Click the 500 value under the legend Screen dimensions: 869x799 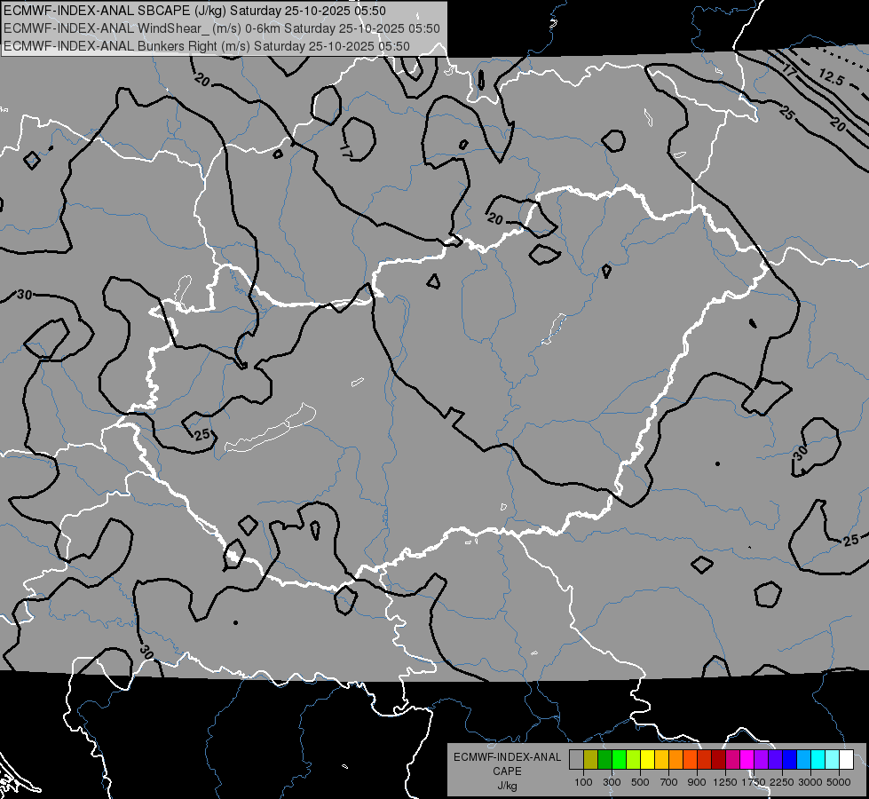(x=640, y=782)
